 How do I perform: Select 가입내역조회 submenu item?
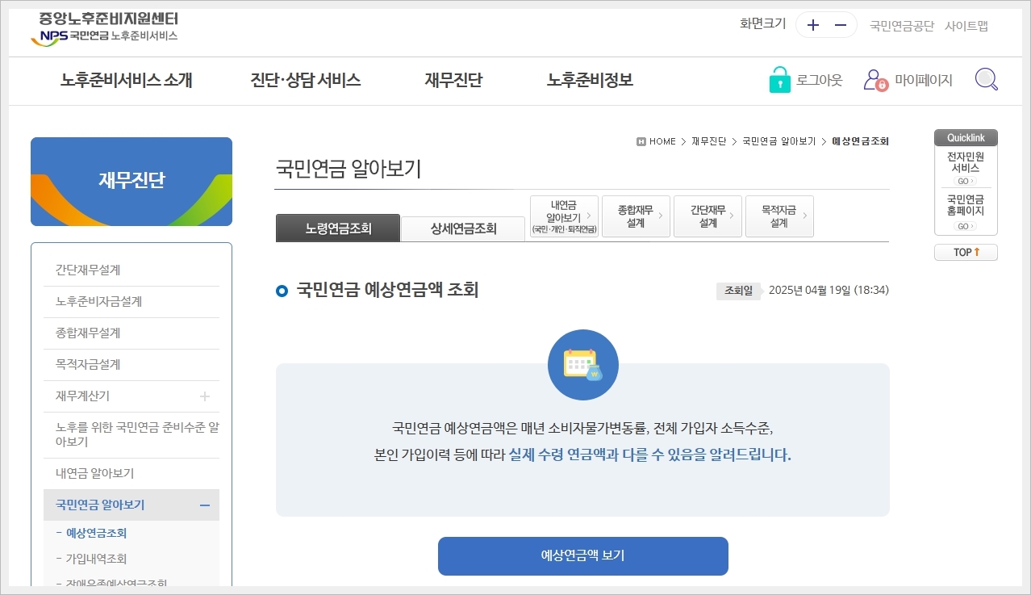click(96, 559)
